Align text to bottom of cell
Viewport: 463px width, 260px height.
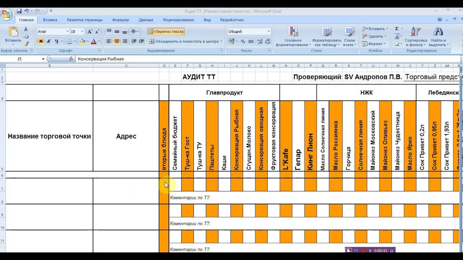(x=124, y=31)
